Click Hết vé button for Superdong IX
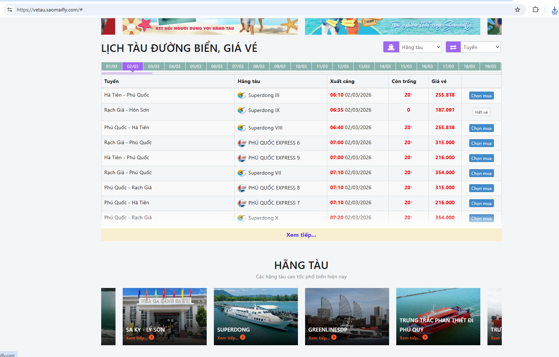 coord(481,112)
